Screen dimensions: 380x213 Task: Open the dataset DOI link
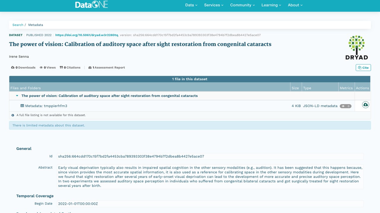(87, 35)
